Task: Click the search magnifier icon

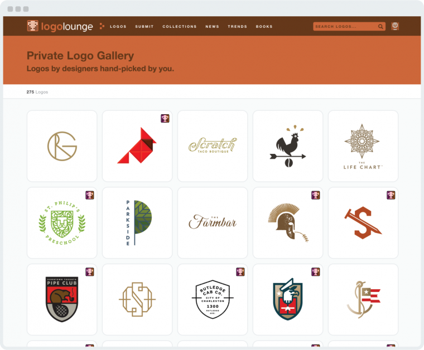Action: coord(380,26)
